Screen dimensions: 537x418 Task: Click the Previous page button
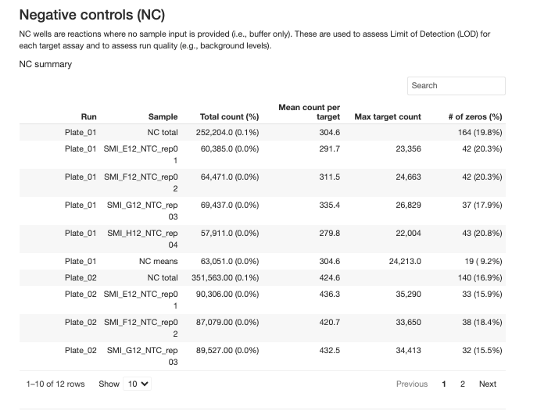coord(411,384)
